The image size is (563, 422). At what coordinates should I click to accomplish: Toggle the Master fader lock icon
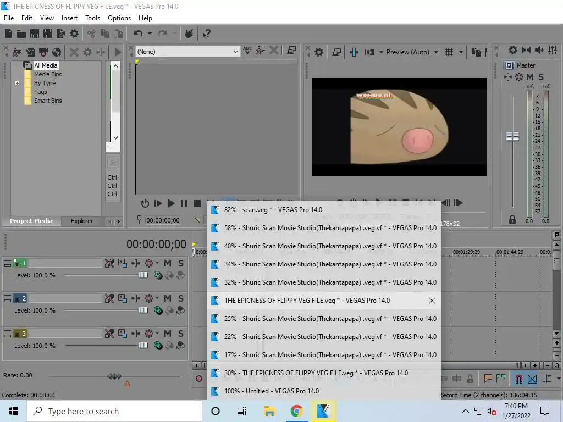click(x=512, y=219)
